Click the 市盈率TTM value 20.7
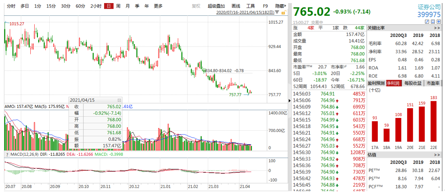This screenshot has width=445, height=196. point(323,67)
